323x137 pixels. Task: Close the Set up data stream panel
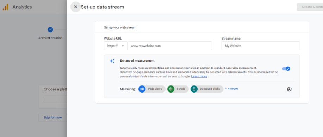coord(76,7)
